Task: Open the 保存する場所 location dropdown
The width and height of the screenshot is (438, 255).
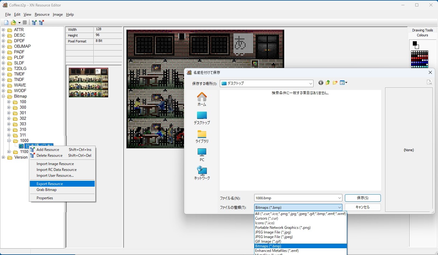Action: pos(310,83)
